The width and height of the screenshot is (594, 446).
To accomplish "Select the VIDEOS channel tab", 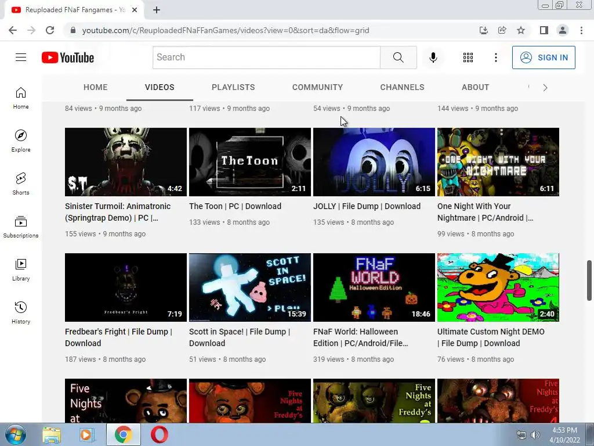I will (x=160, y=87).
